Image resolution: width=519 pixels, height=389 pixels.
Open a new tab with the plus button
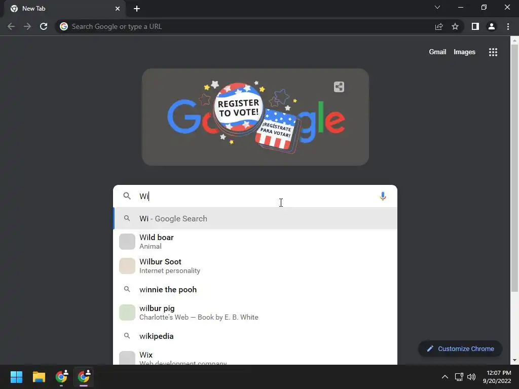pyautogui.click(x=137, y=9)
